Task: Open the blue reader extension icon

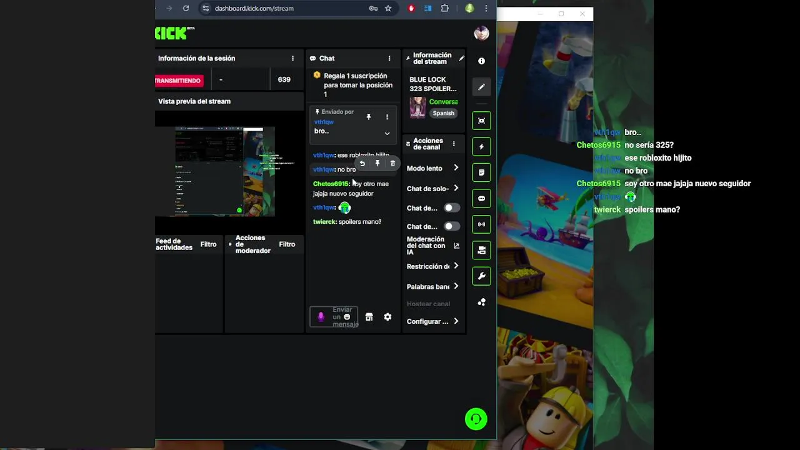Action: [428, 8]
